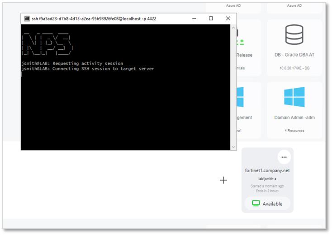
Task: Click the lab\jsmith-a account text
Action: click(x=267, y=179)
